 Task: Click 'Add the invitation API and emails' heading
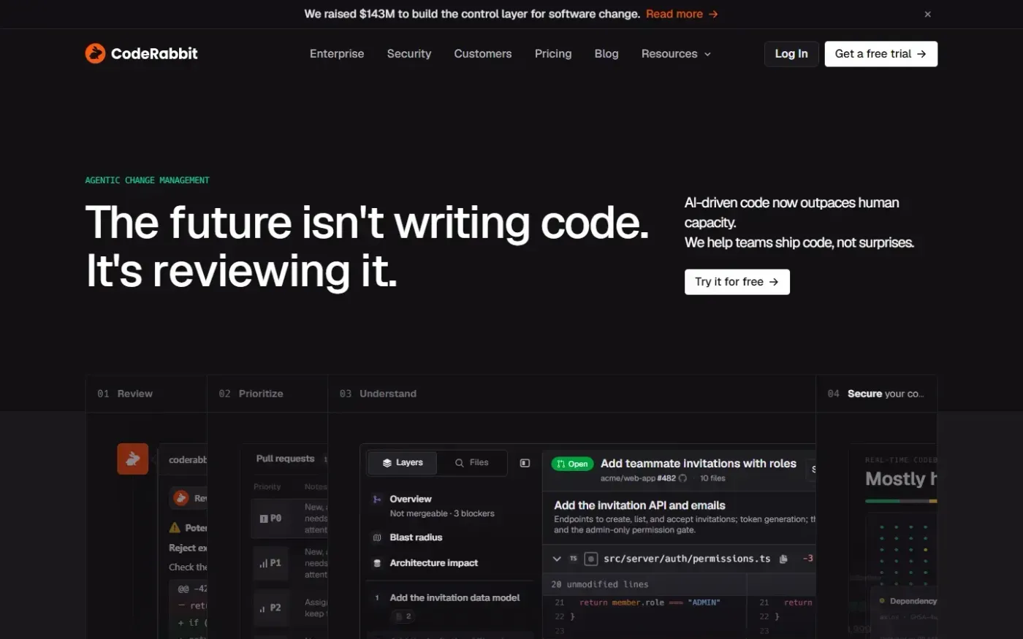[x=639, y=505]
